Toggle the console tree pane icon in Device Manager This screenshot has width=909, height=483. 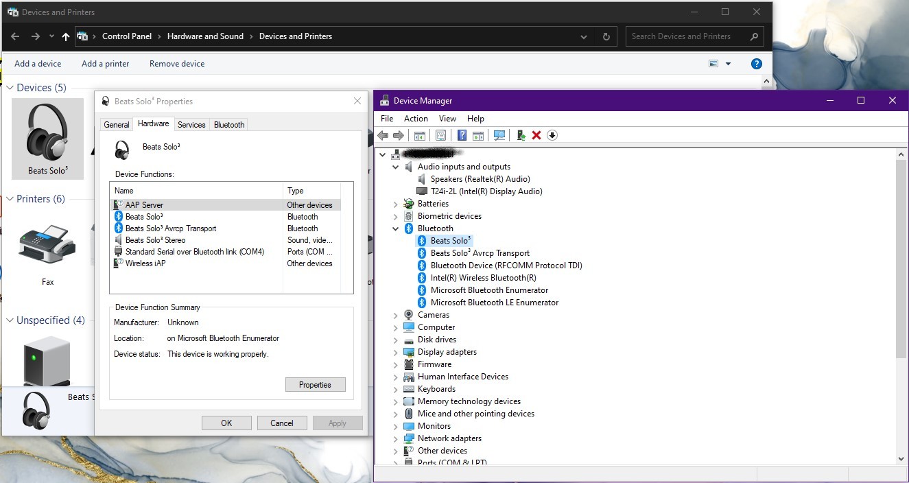pyautogui.click(x=420, y=135)
